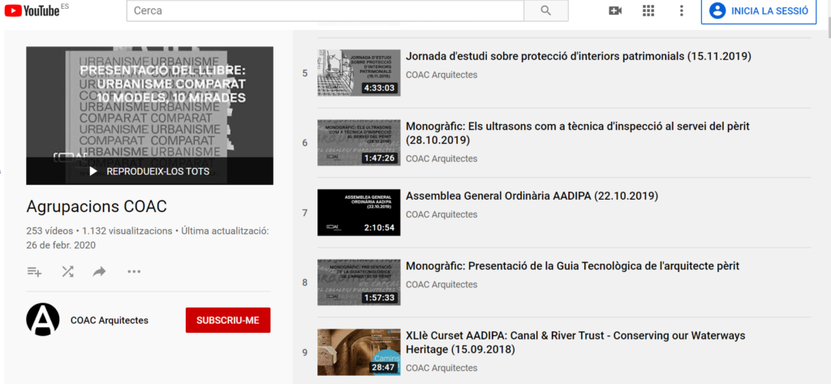Play all with REPRODUEIX-LOS TOTS

[x=149, y=171]
